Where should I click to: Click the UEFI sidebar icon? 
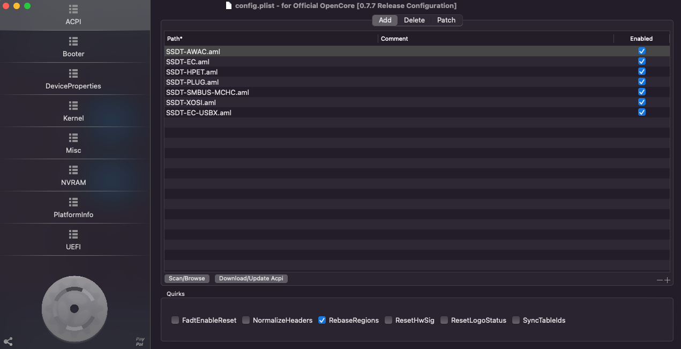pyautogui.click(x=73, y=234)
